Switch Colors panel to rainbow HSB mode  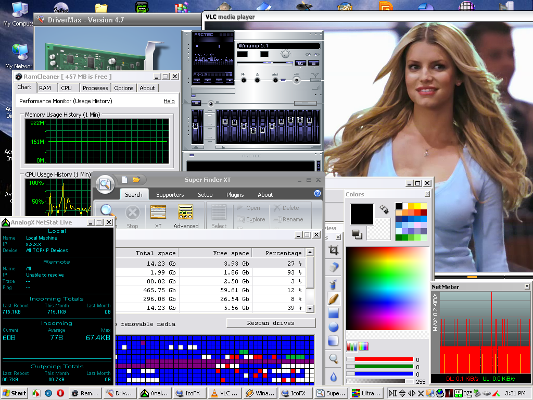point(363,346)
